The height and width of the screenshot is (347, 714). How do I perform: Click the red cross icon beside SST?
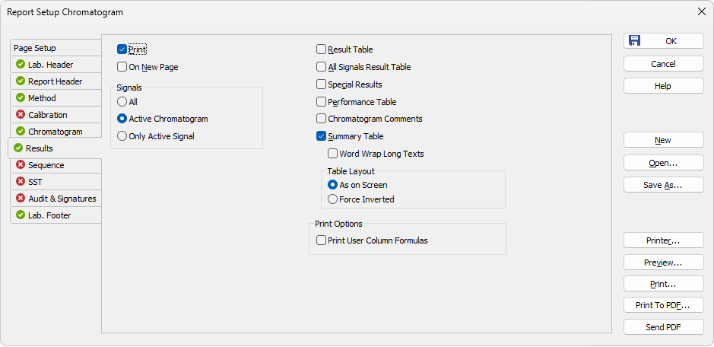click(20, 181)
